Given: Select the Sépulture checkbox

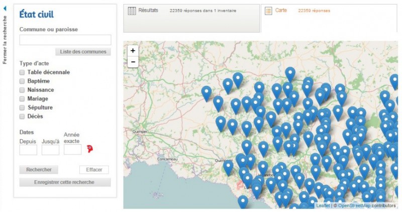Looking at the screenshot, I should pos(22,108).
